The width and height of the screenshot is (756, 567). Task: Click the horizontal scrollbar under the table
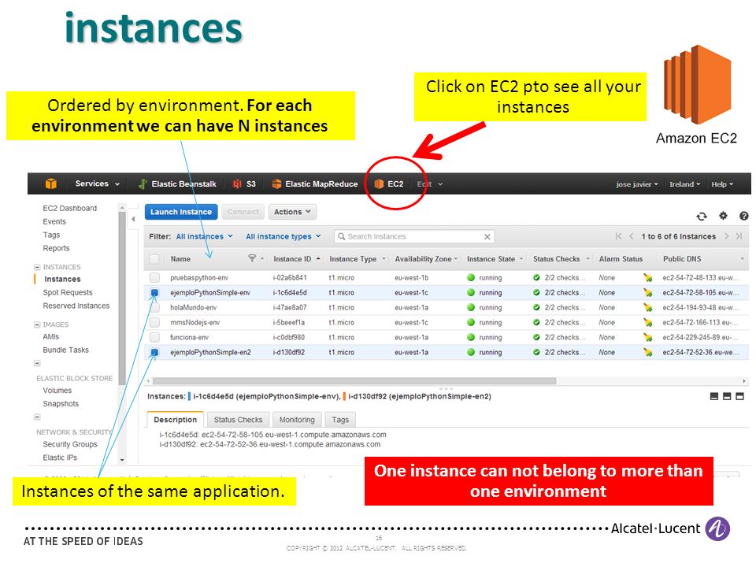pos(354,381)
